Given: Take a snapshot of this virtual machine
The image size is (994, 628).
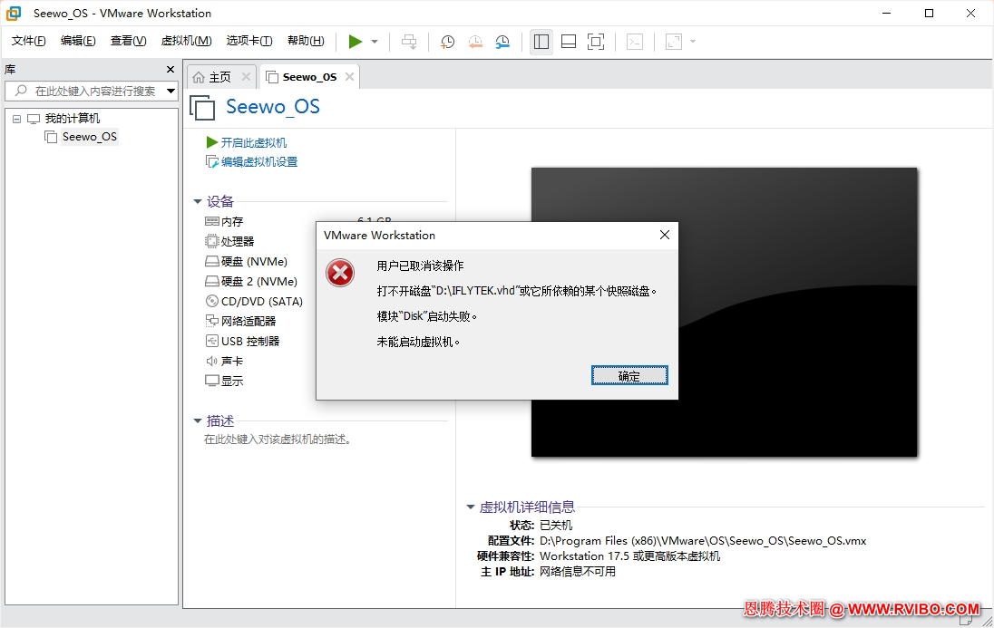Looking at the screenshot, I should click(x=447, y=42).
